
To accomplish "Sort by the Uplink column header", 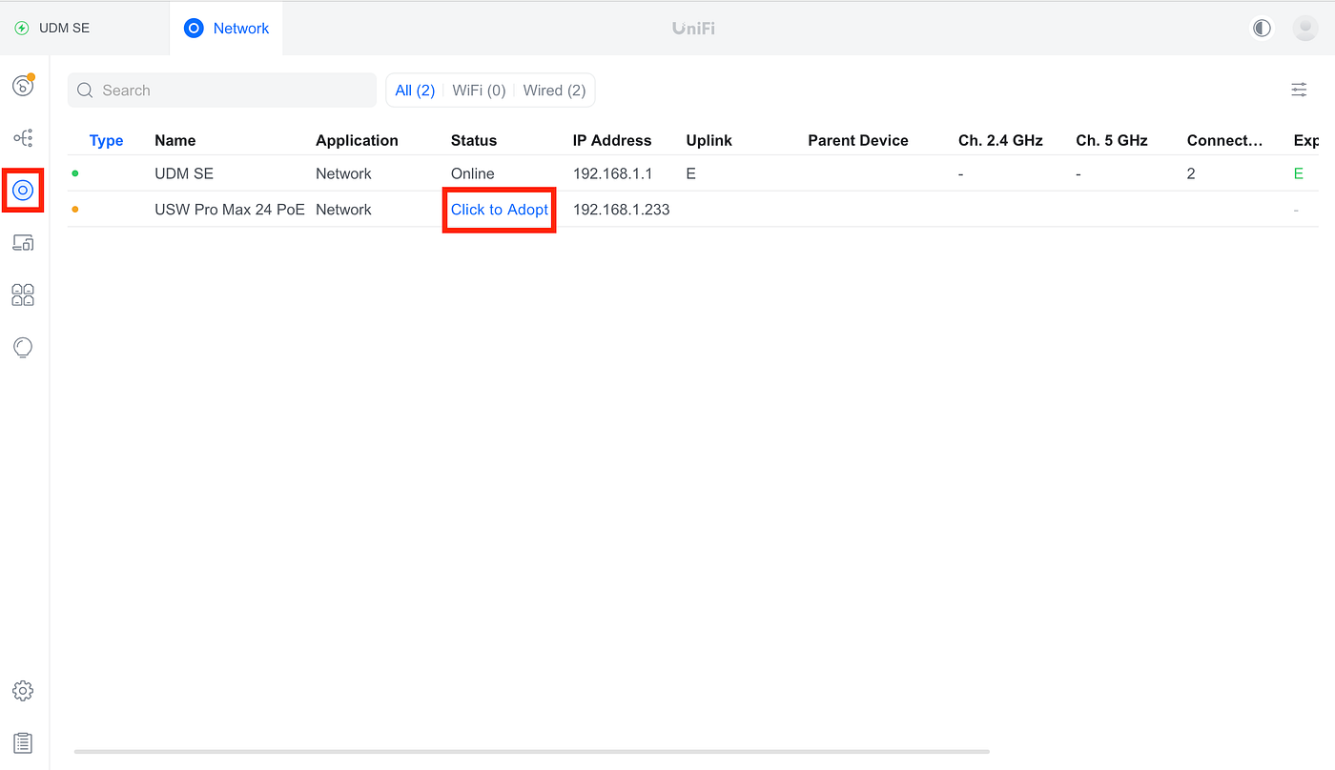I will click(x=709, y=140).
